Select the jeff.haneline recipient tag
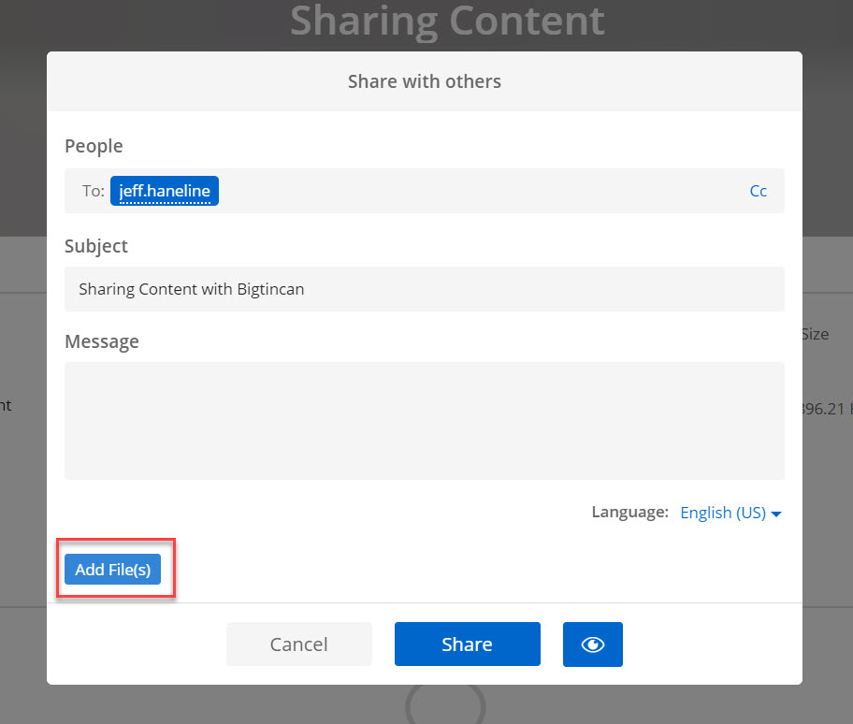Screen dimensions: 853x724 click(165, 191)
